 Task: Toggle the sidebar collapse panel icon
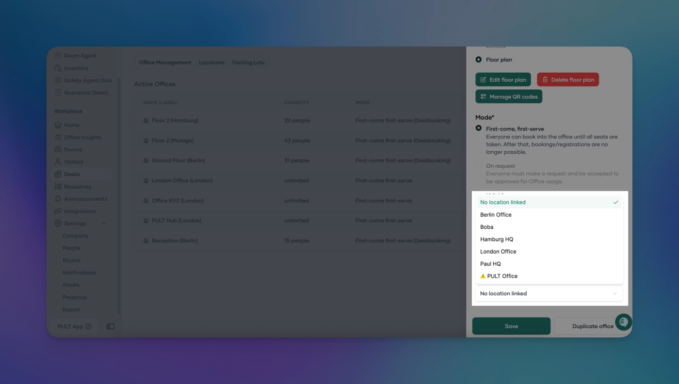pos(111,326)
